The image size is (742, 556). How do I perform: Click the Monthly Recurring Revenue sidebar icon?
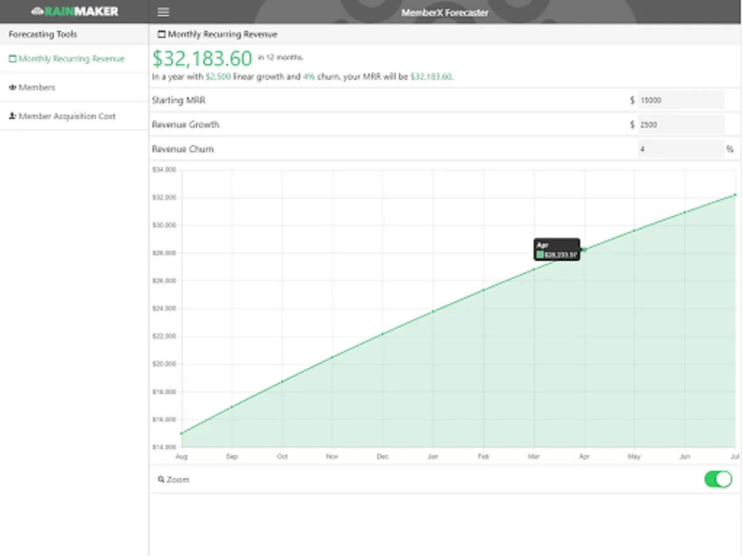[x=12, y=59]
